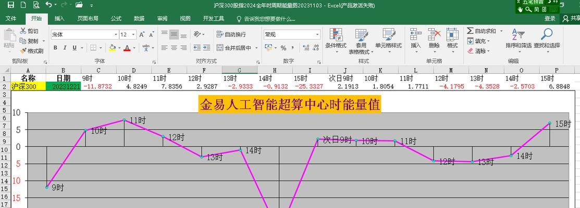Open folder icon in quick access toolbar
Viewport: 580px width, 208px height.
click(79, 5)
